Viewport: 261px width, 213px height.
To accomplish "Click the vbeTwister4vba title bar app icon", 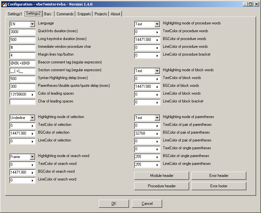I will click(x=4, y=4).
